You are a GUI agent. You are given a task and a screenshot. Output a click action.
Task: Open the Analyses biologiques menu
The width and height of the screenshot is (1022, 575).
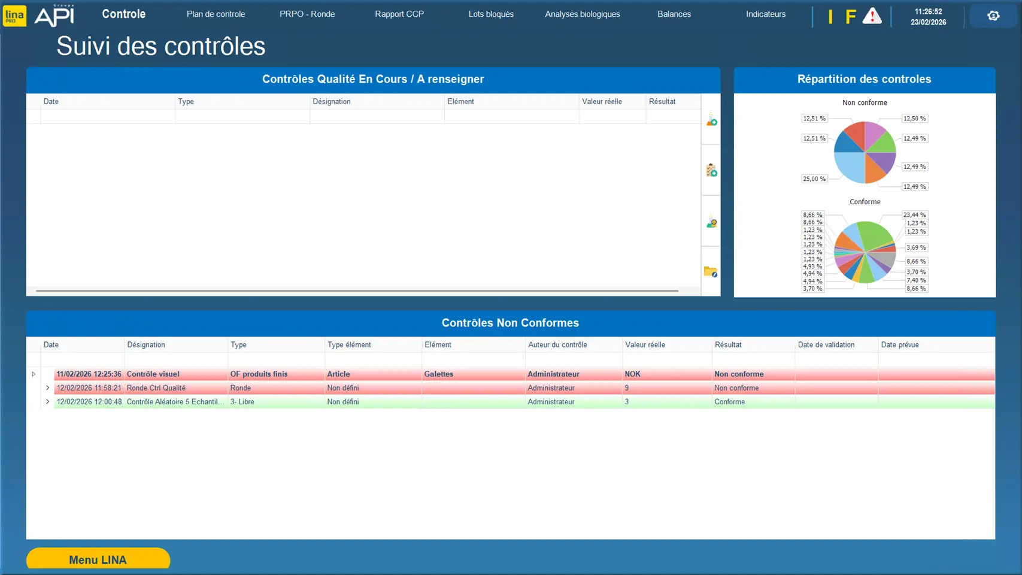click(x=582, y=14)
